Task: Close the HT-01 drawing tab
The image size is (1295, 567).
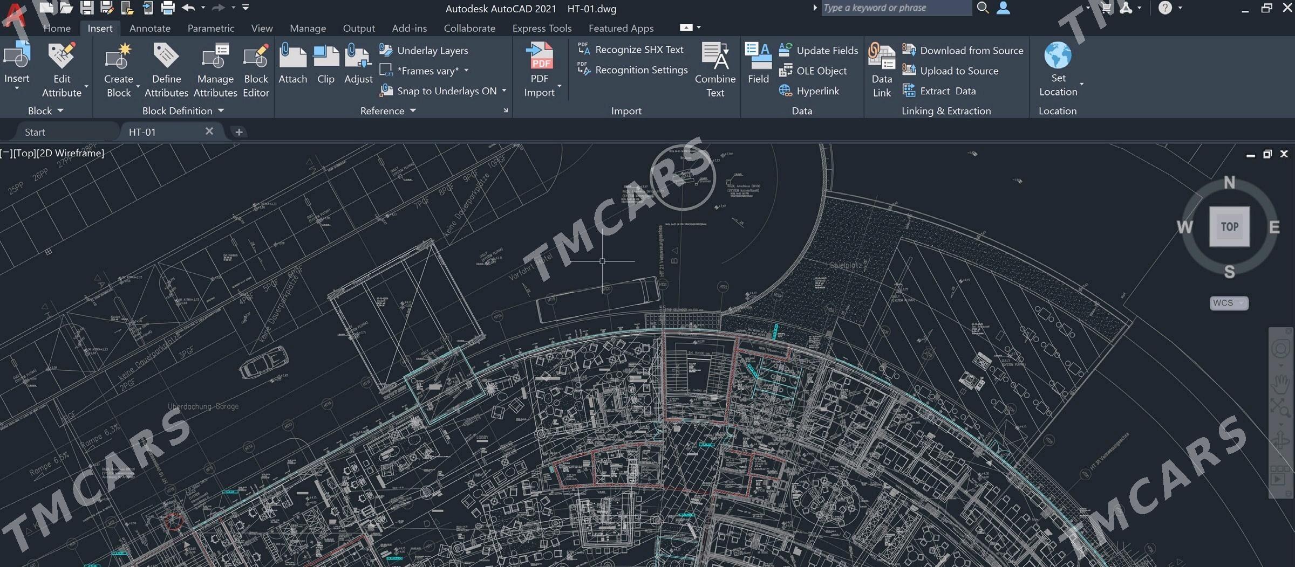Action: tap(209, 131)
